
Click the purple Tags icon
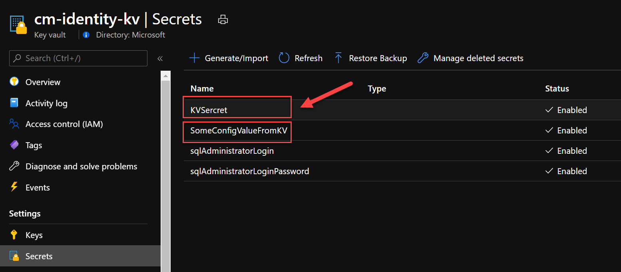point(14,145)
